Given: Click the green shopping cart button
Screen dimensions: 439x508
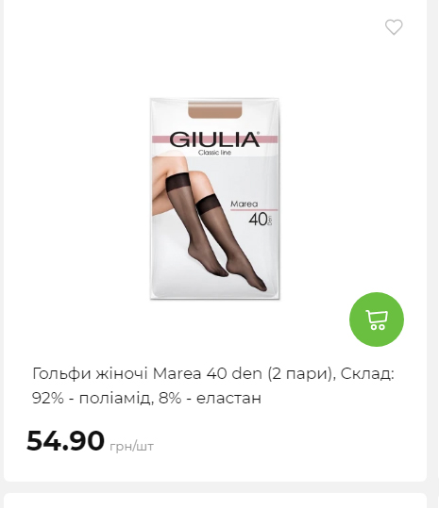Looking at the screenshot, I should (377, 320).
